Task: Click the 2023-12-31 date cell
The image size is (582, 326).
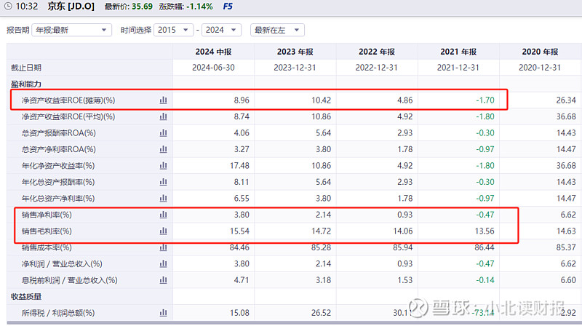Action: pos(295,68)
